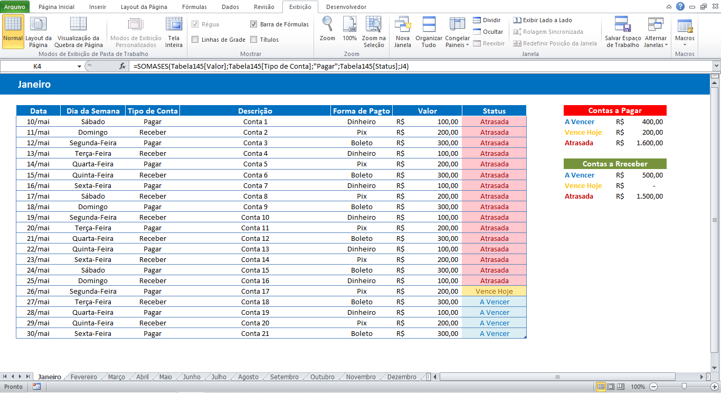Open the Fórmulas ribbon tab
Image resolution: width=721 pixels, height=393 pixels.
pos(194,7)
